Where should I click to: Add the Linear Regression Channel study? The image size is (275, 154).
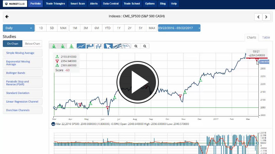pyautogui.click(x=22, y=102)
